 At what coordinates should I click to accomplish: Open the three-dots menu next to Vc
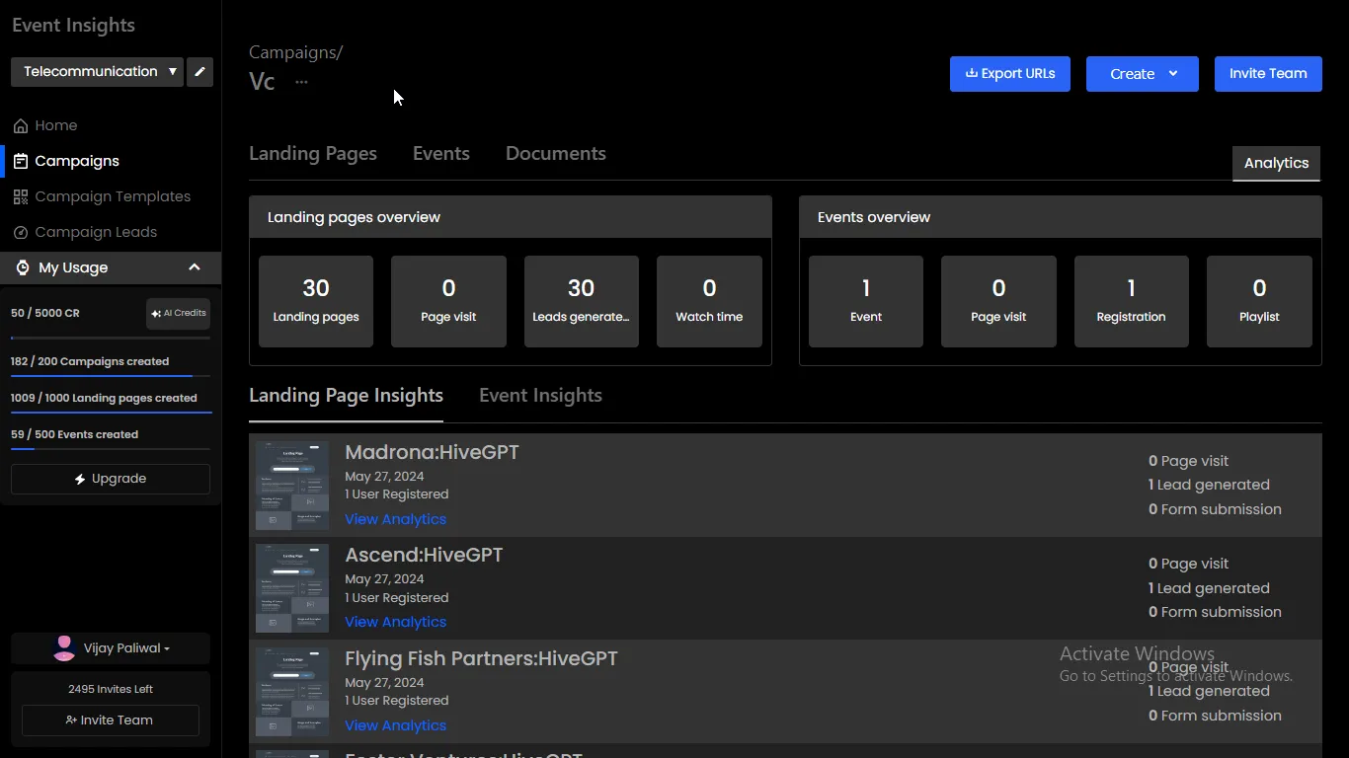coord(301,82)
